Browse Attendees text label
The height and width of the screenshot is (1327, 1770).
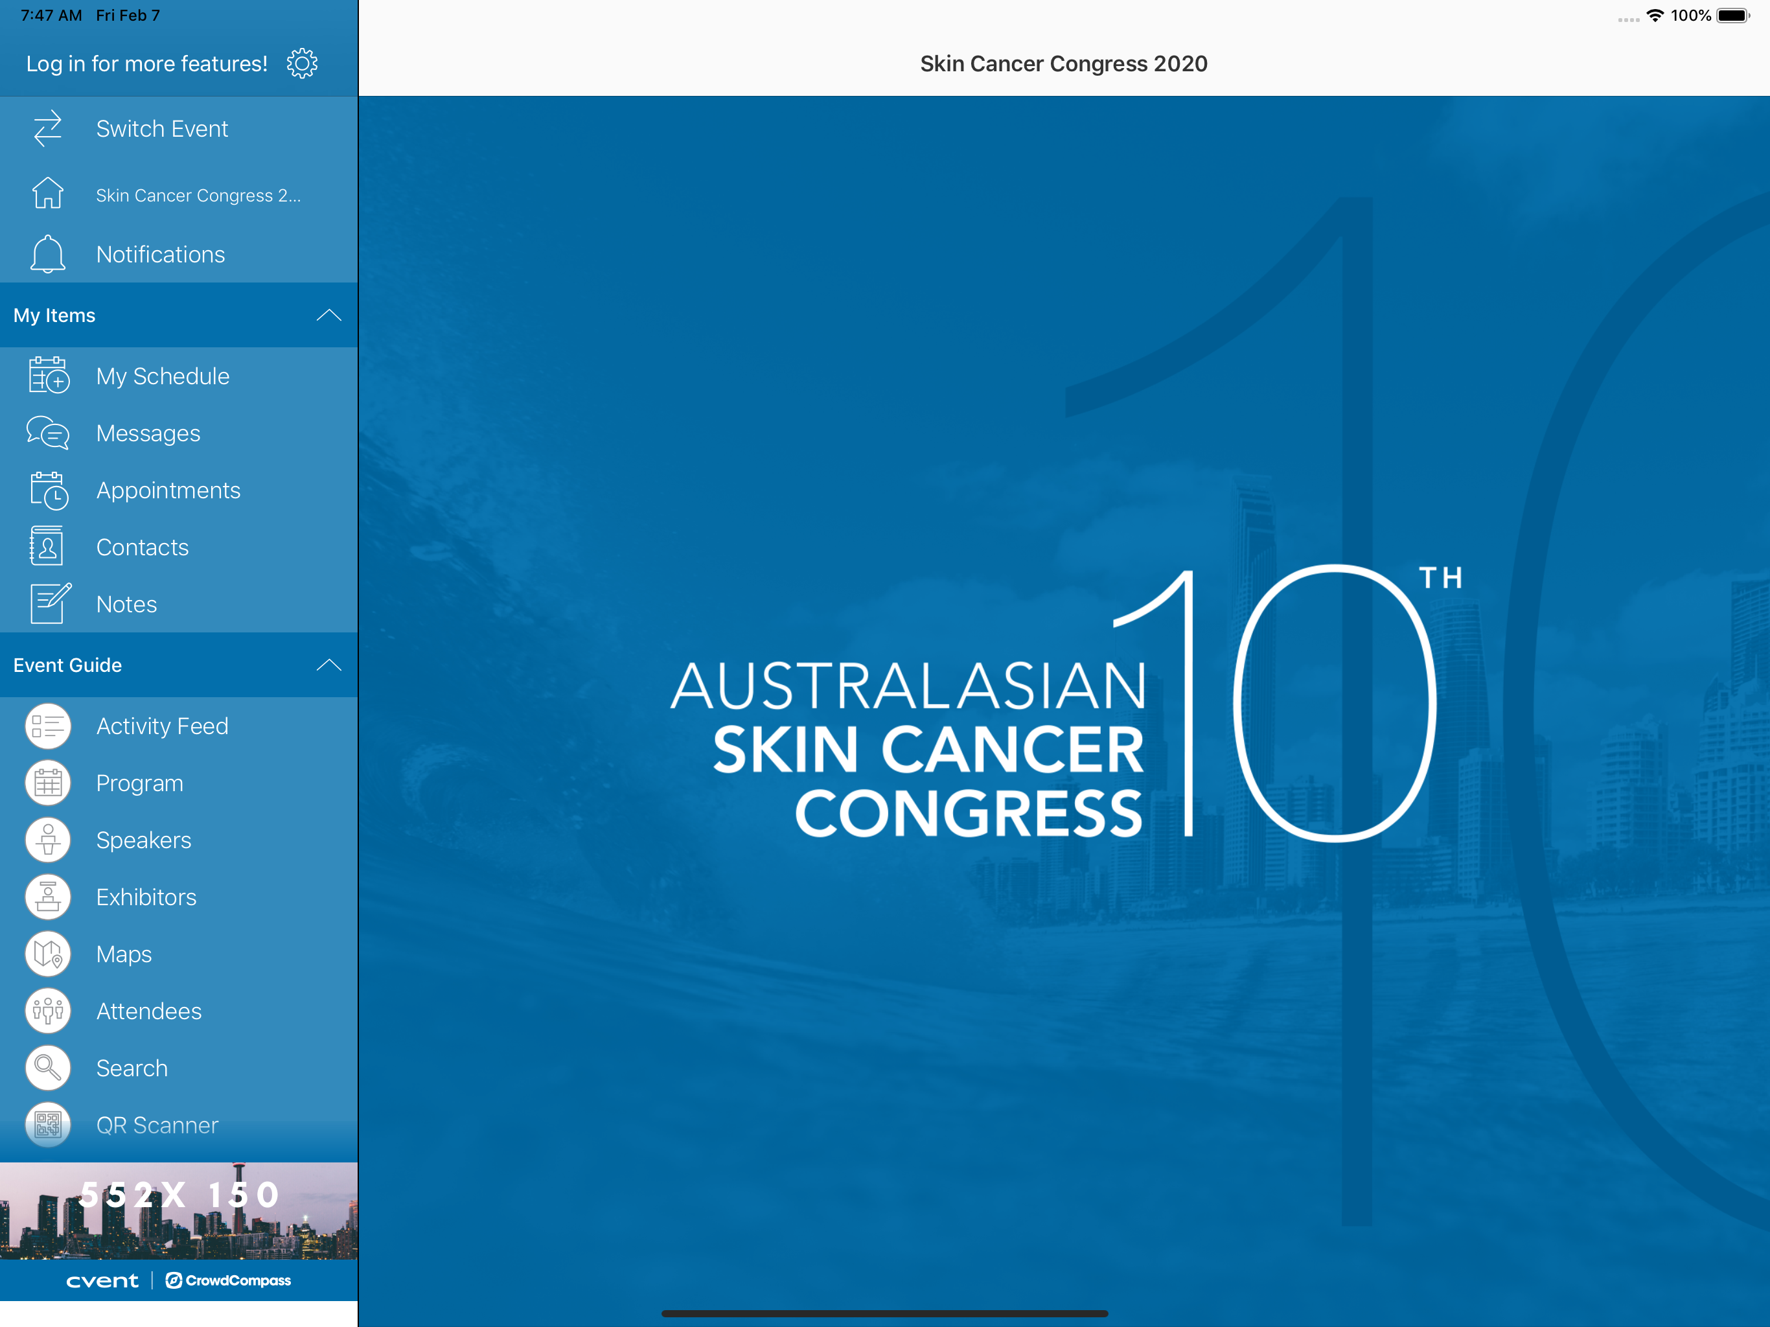[149, 1011]
